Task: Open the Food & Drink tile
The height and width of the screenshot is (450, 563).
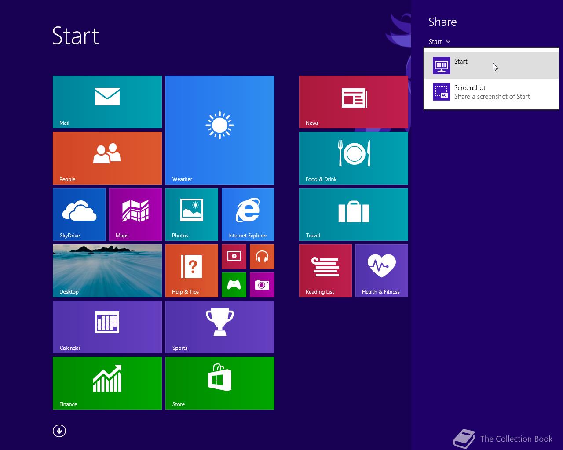Action: click(x=354, y=158)
